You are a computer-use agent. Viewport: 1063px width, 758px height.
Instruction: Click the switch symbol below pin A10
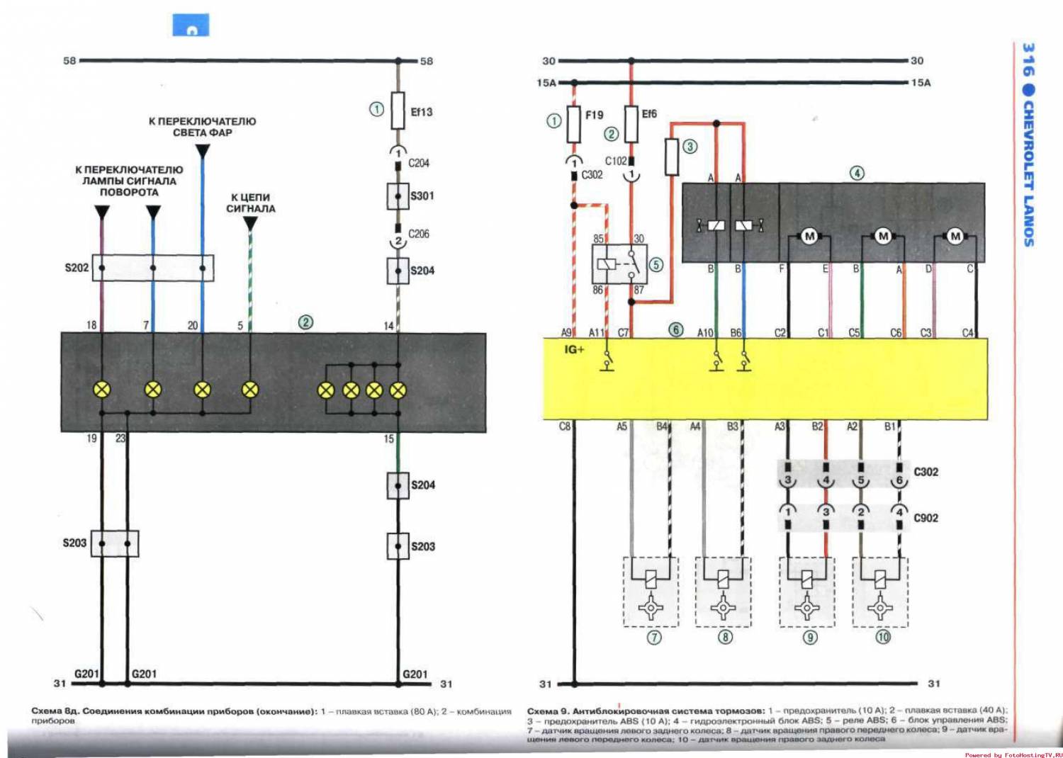pyautogui.click(x=716, y=359)
